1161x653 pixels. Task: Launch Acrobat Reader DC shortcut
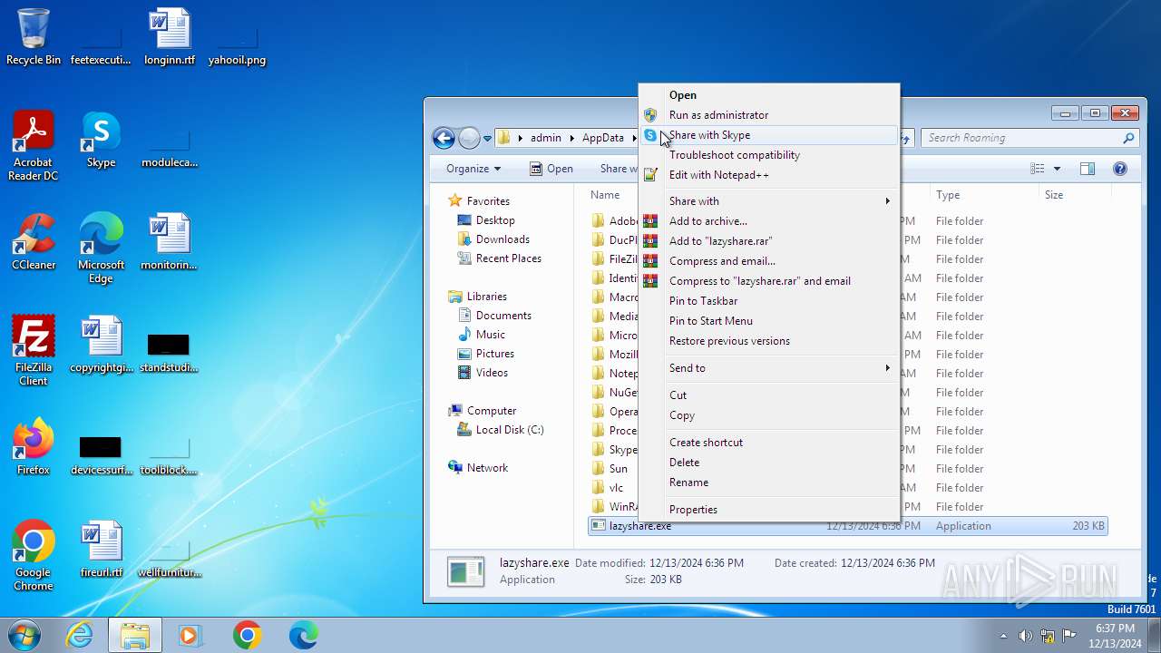tap(34, 146)
